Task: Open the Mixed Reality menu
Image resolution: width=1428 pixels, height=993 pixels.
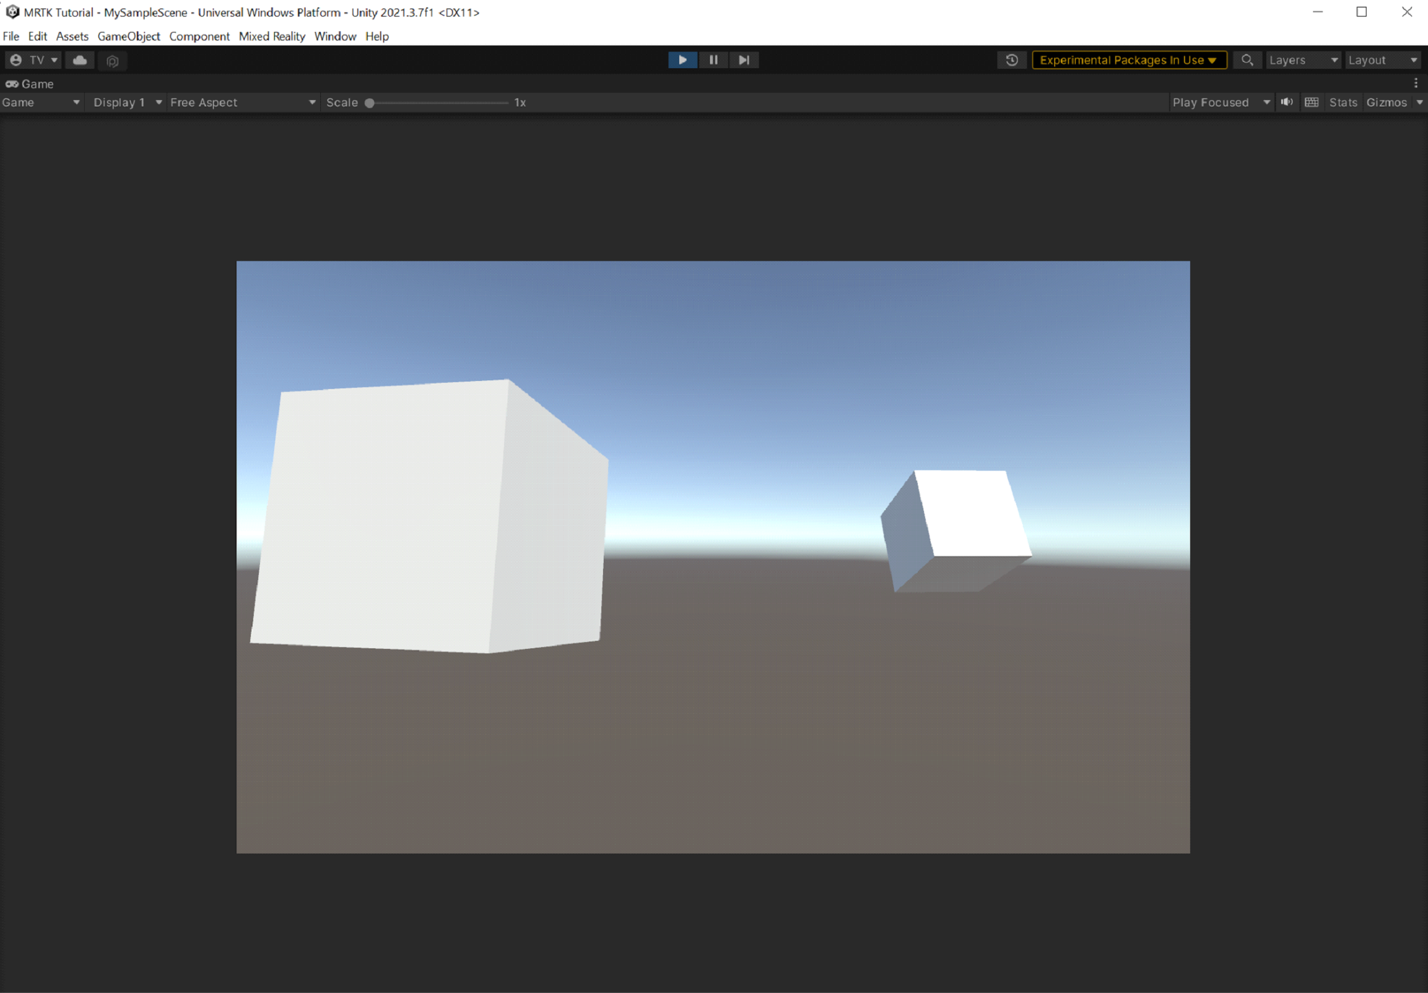Action: coord(274,36)
